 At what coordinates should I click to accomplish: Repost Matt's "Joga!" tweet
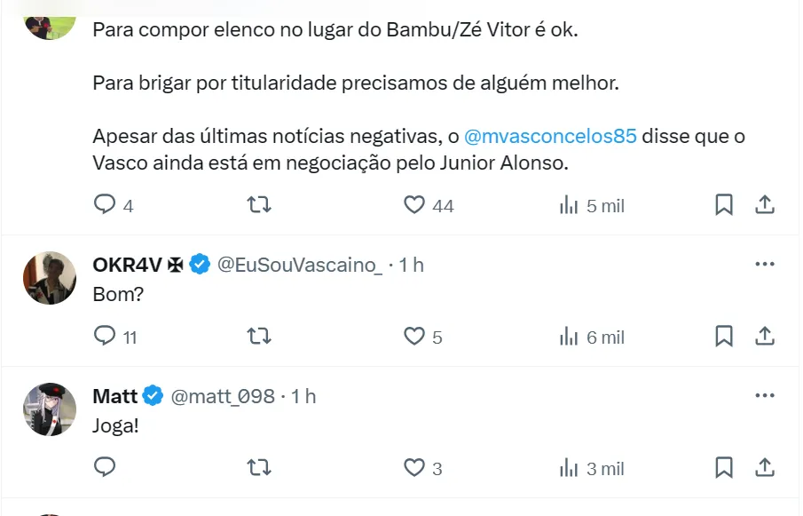click(x=258, y=467)
